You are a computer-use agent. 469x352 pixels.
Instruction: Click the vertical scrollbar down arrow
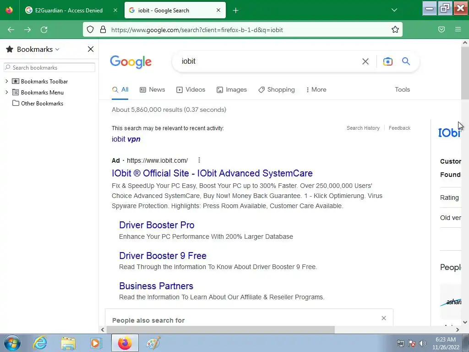(465, 322)
